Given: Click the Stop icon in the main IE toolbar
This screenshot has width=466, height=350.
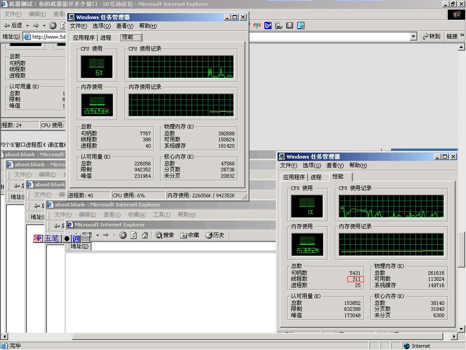Looking at the screenshot, I should click(x=53, y=26).
